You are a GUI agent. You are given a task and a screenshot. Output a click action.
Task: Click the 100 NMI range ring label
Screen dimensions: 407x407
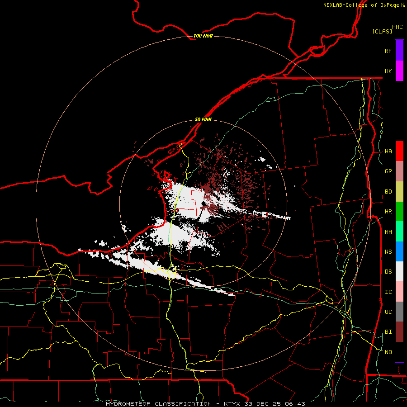pyautogui.click(x=203, y=36)
